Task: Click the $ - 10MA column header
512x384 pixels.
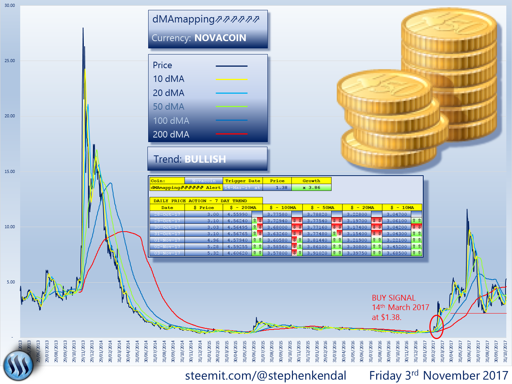Action: (x=402, y=208)
